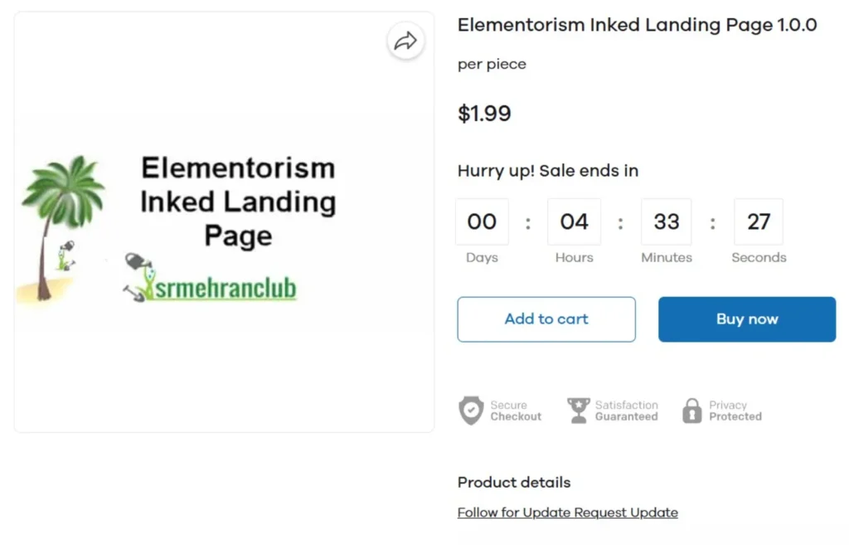This screenshot has width=849, height=545.
Task: Select the Product details heading
Action: [x=514, y=482]
